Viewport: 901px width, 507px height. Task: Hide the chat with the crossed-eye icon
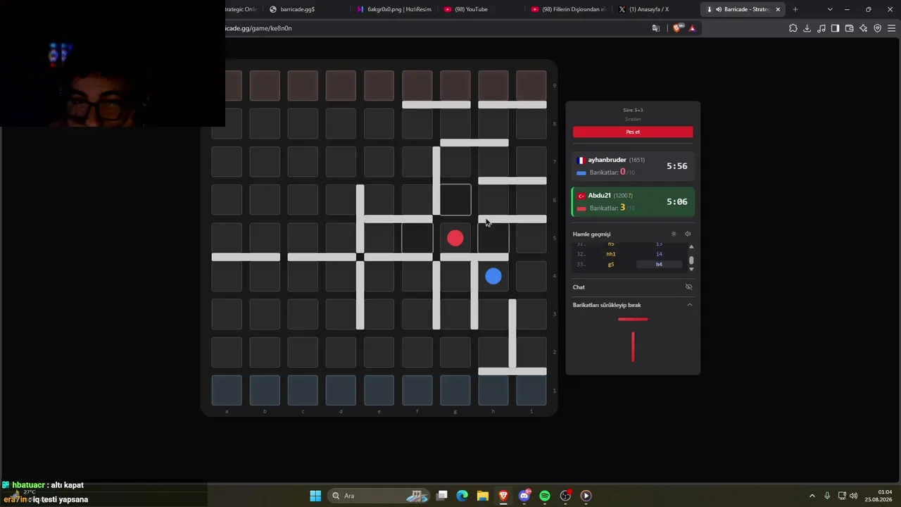(689, 287)
